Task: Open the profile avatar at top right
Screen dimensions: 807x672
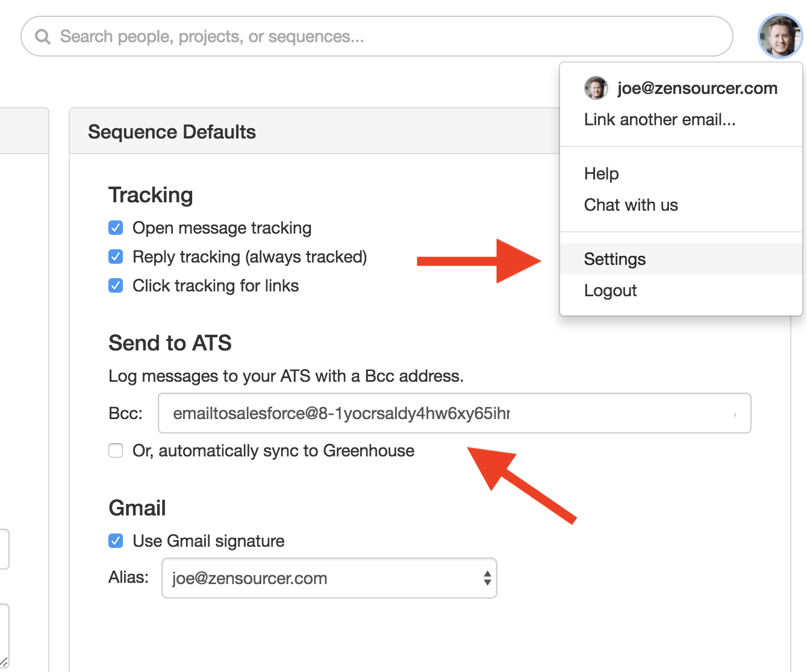Action: point(780,37)
